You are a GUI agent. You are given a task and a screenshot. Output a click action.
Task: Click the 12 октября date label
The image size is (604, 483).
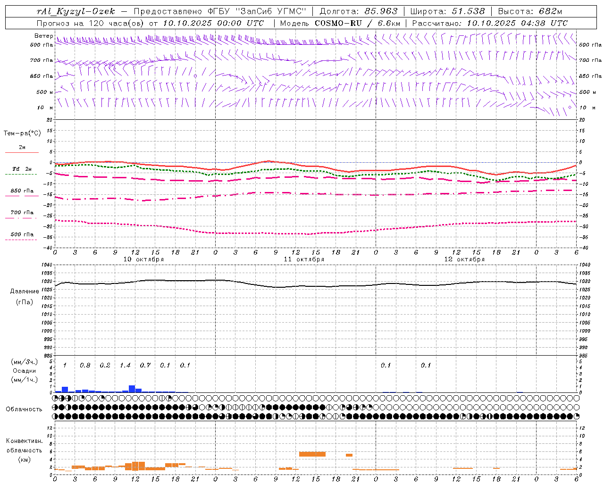[464, 259]
